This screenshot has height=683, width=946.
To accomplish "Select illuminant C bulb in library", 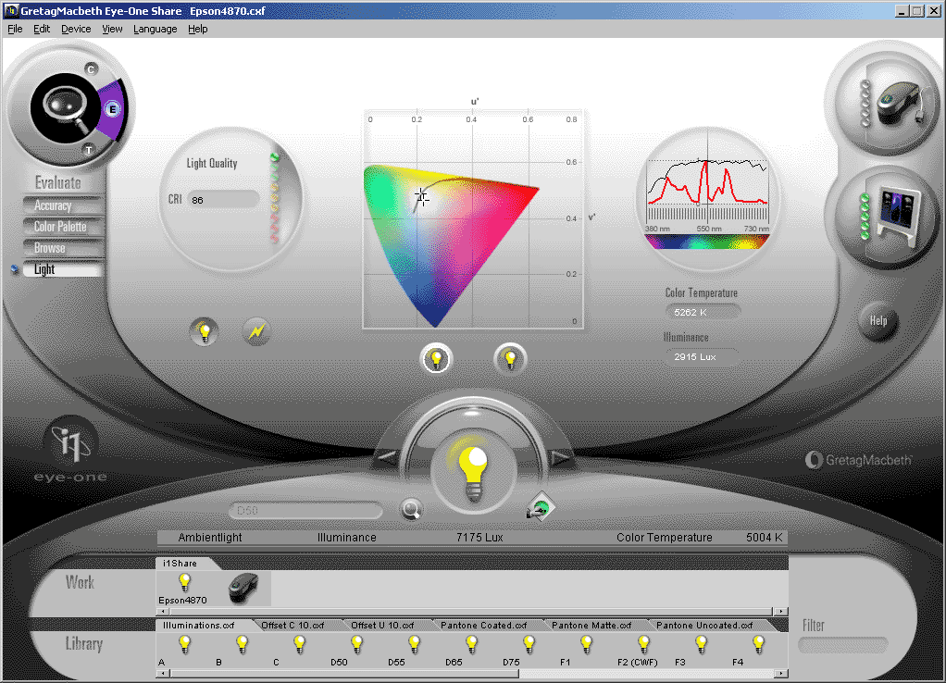I will (299, 645).
